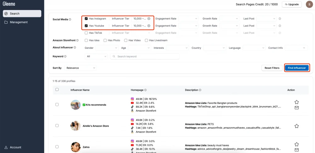315x153 pixels.
Task: Open the Search page in sidebar
Action: click(22, 14)
